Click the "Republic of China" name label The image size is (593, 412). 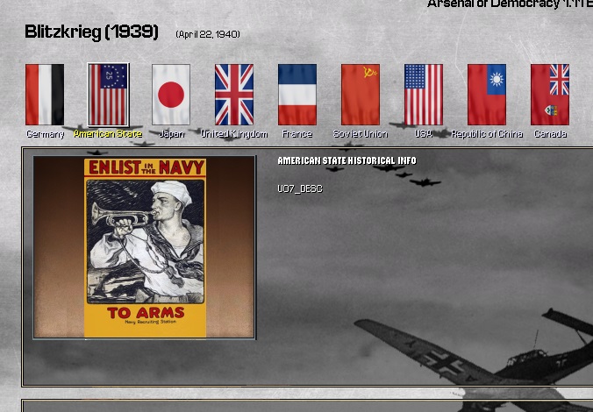click(x=487, y=134)
